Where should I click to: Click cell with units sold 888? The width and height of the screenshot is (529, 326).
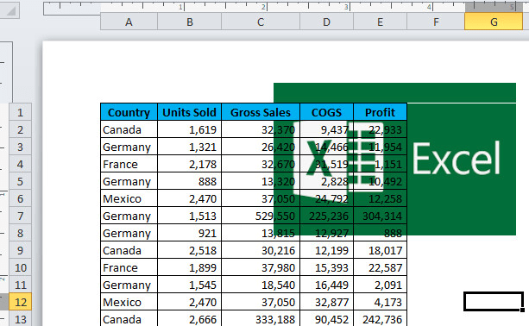189,181
